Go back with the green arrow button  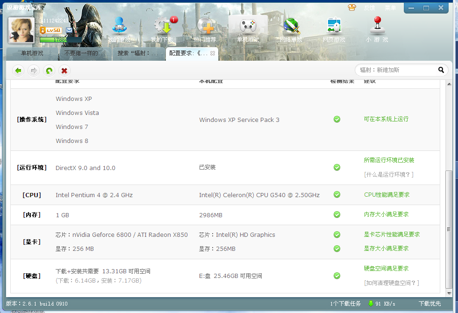18,71
